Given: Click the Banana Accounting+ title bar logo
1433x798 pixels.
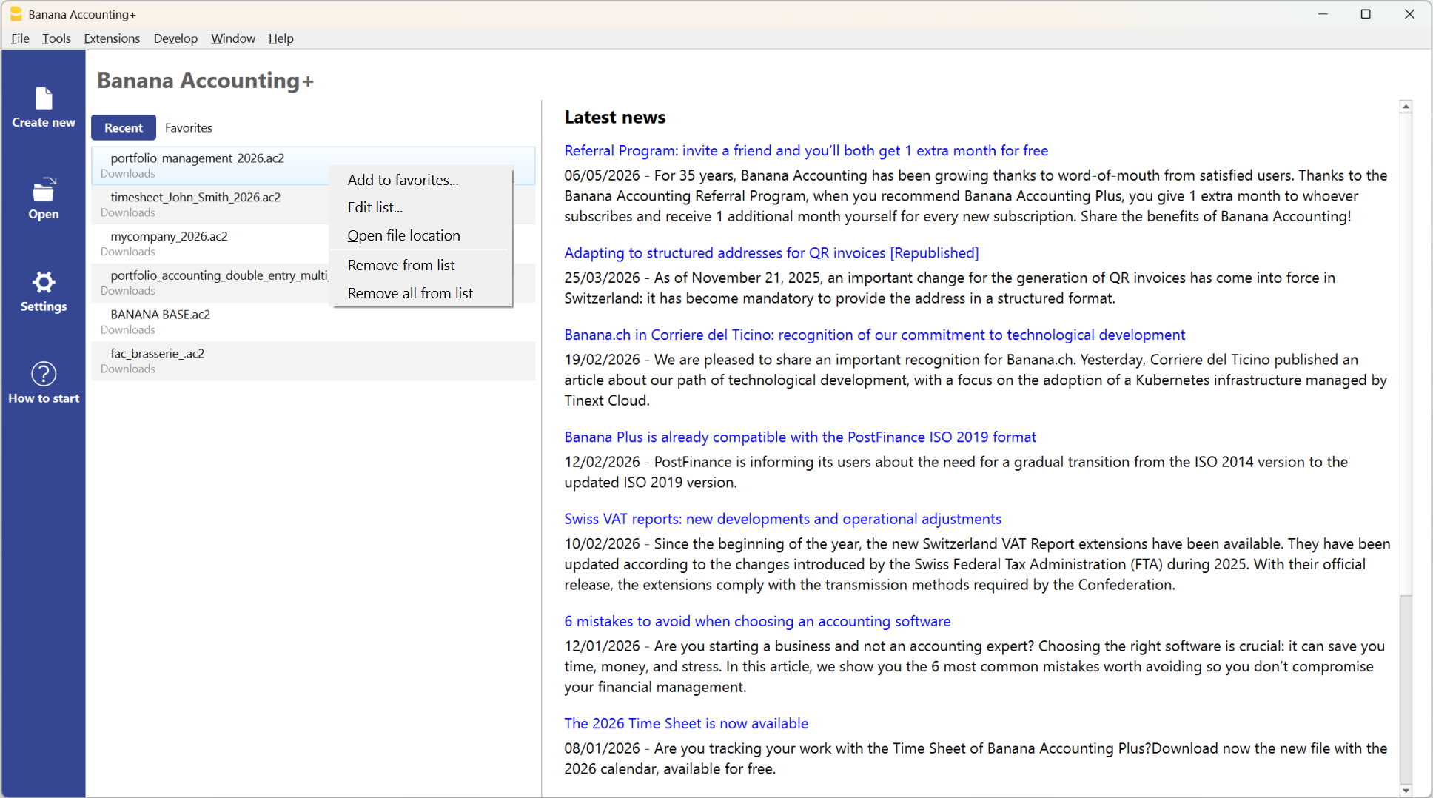Looking at the screenshot, I should coord(16,14).
